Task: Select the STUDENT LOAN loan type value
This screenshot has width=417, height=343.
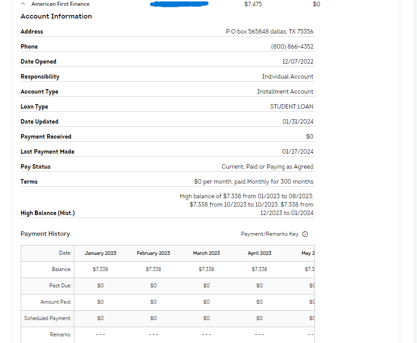Action: point(292,106)
